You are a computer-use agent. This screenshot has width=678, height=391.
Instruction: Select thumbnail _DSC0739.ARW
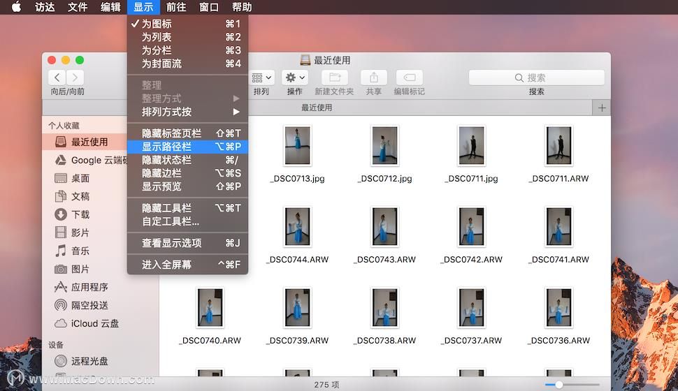click(x=298, y=307)
